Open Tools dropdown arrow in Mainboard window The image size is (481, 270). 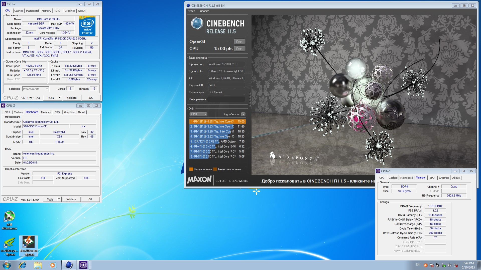(59, 199)
